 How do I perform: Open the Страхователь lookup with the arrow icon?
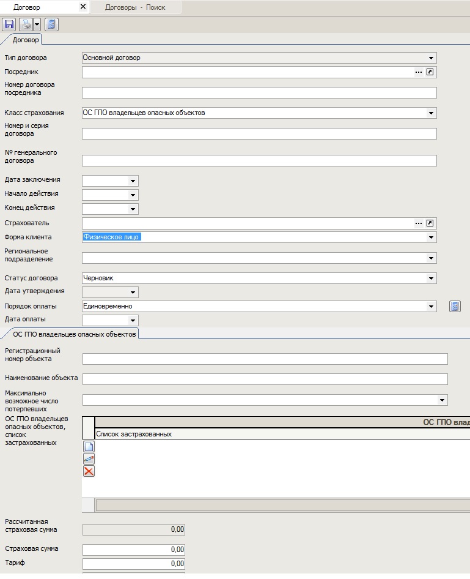[x=430, y=223]
